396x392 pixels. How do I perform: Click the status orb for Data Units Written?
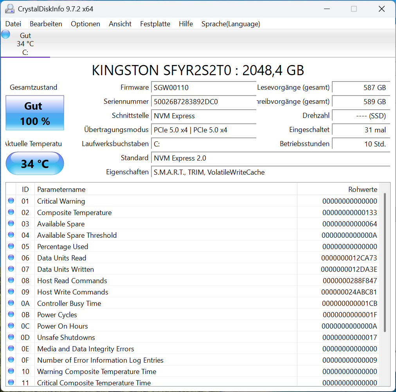(11, 269)
